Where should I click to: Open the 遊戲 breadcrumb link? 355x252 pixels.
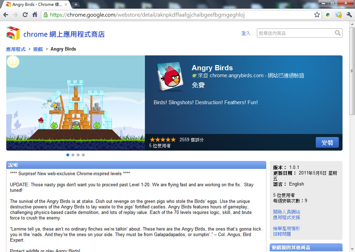[38, 49]
